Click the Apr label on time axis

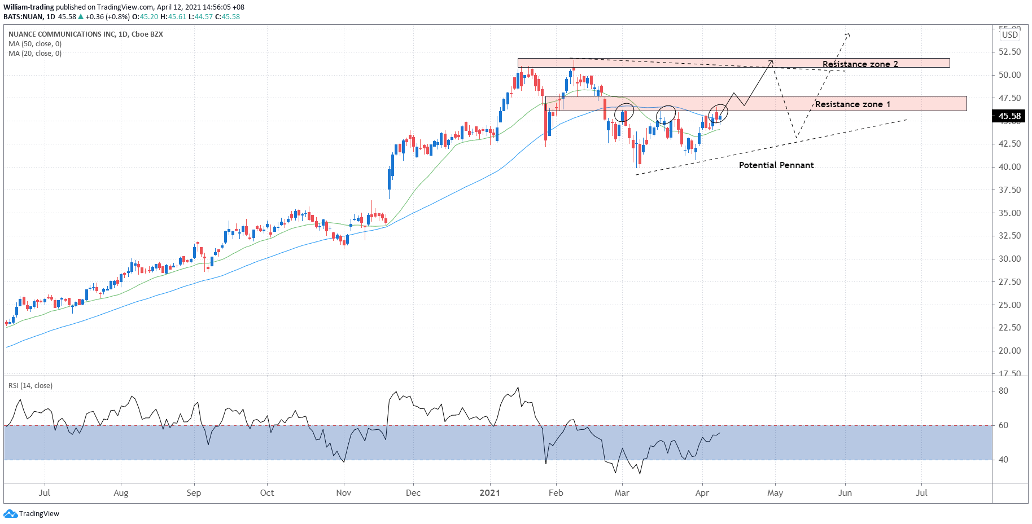(702, 493)
